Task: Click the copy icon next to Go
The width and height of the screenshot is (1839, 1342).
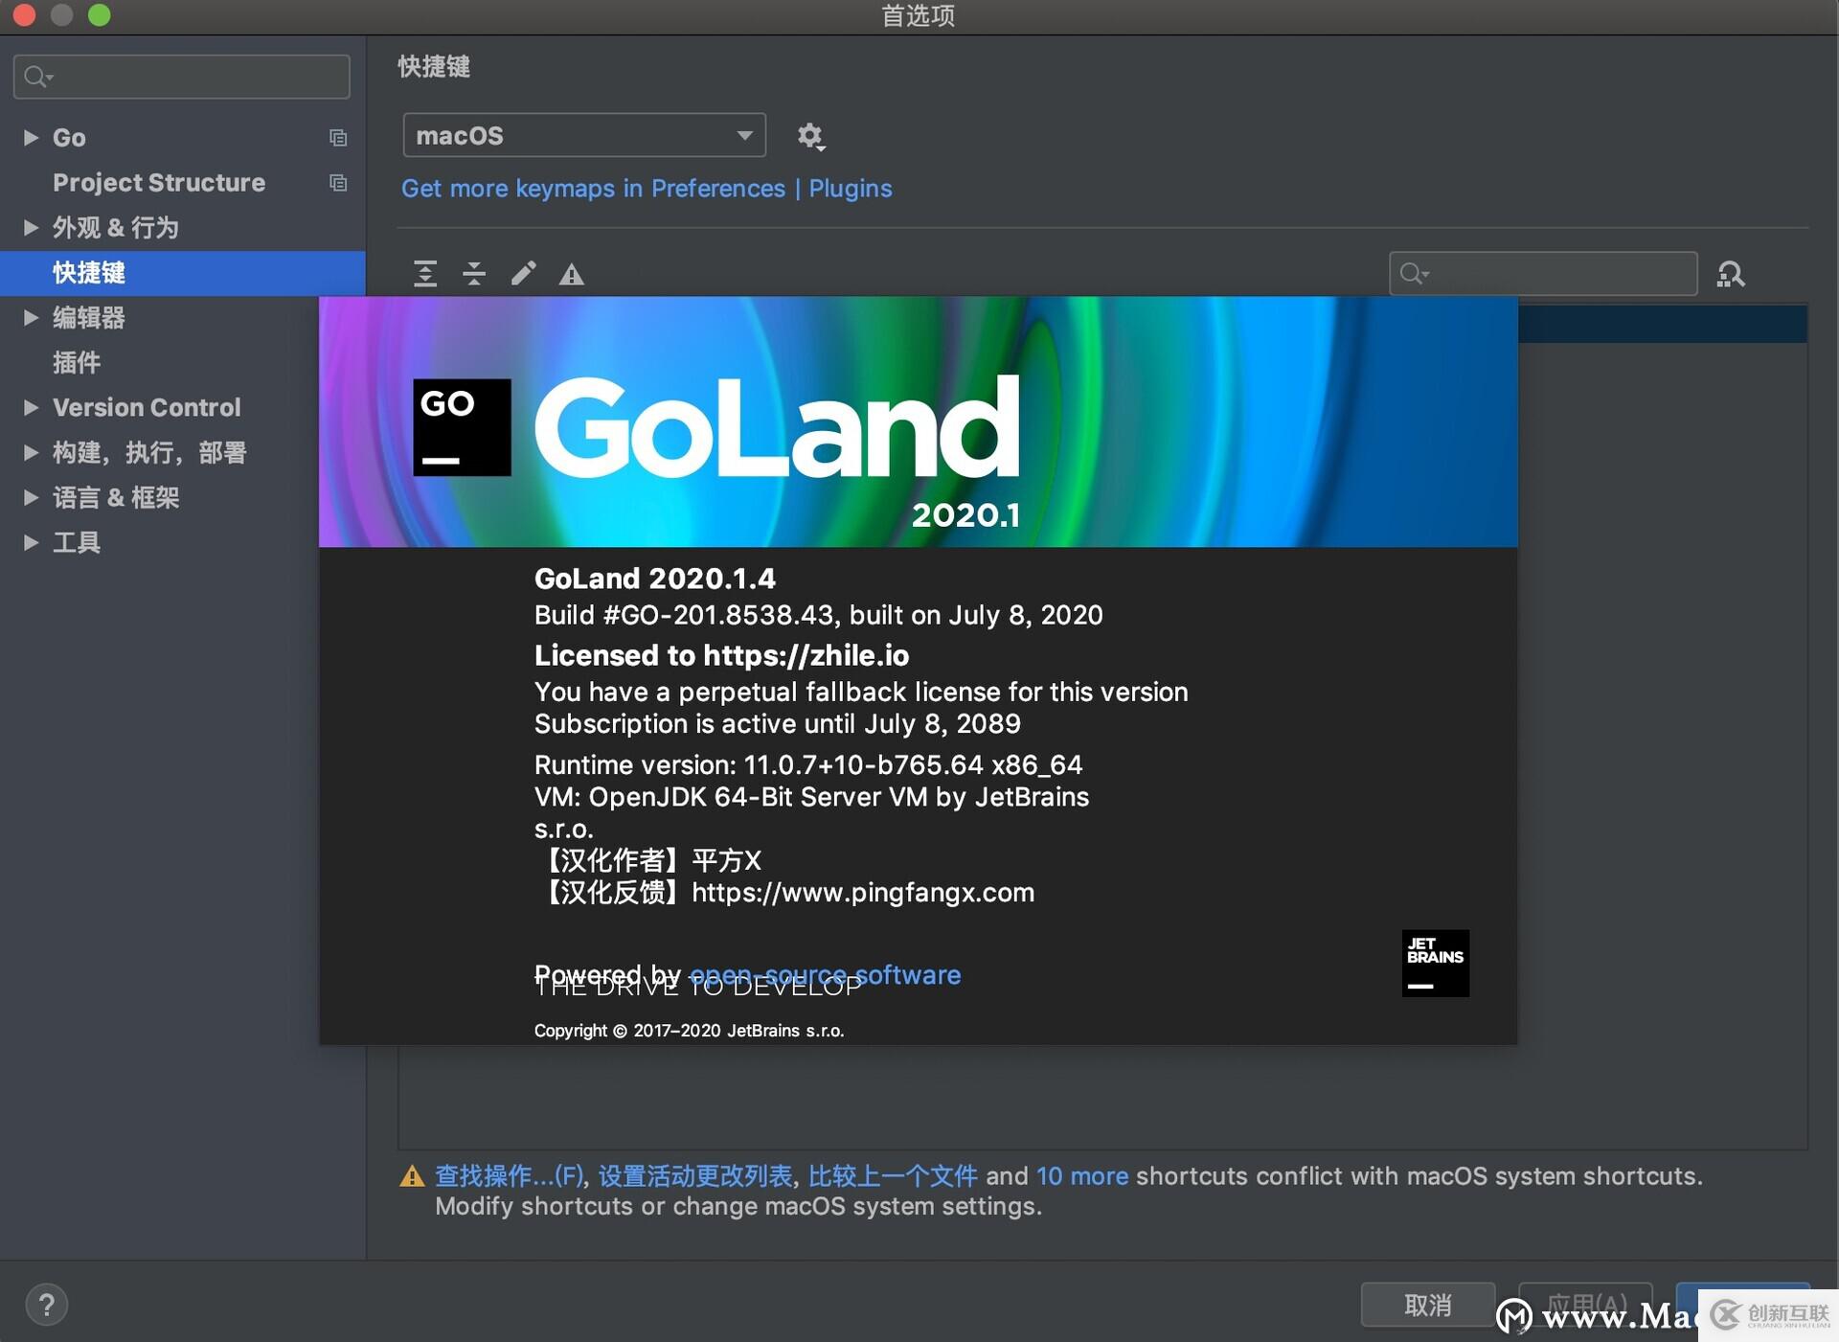Action: tap(338, 138)
